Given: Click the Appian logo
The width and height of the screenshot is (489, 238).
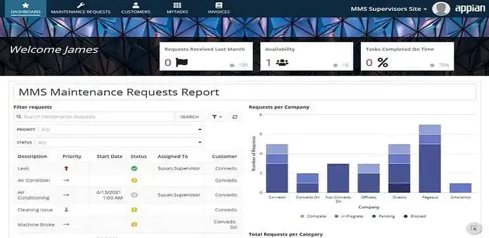Looking at the screenshot, I should click(470, 9).
